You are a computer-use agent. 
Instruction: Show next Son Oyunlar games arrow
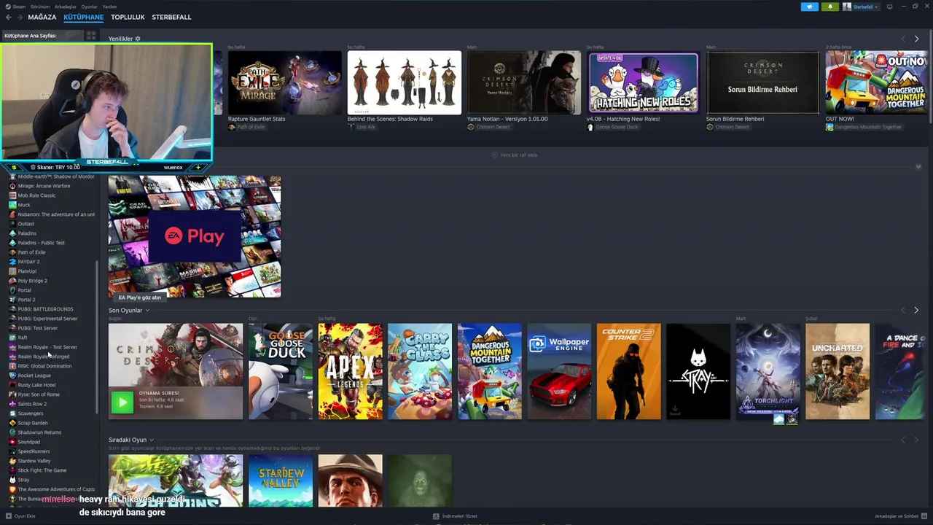point(916,310)
